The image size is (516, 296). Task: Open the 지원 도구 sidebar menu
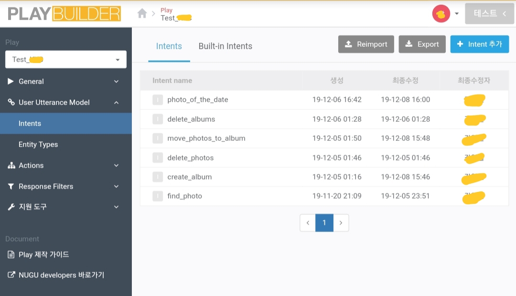(66, 207)
